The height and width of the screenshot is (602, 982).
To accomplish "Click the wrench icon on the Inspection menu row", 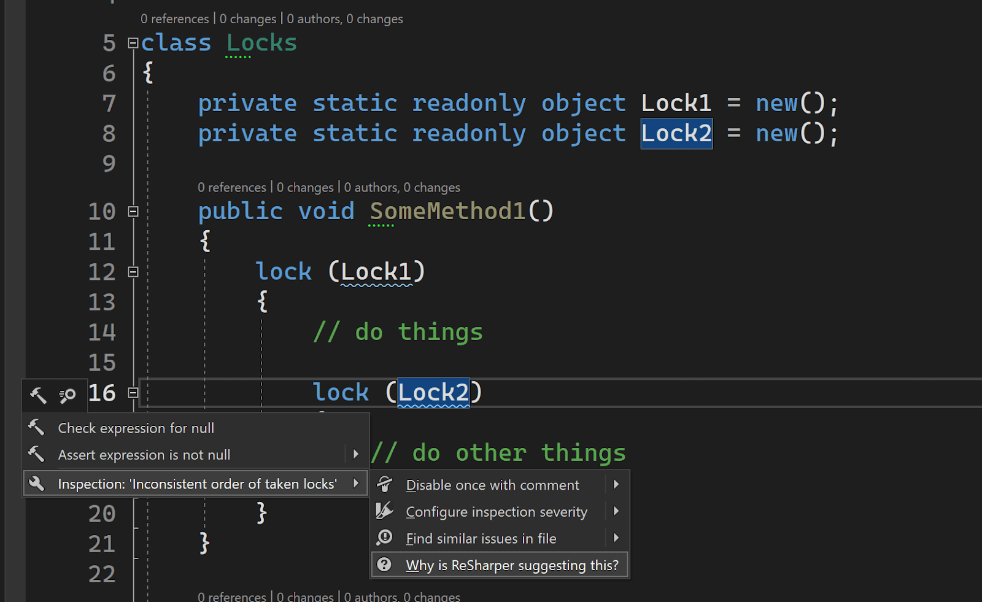I will coord(37,484).
